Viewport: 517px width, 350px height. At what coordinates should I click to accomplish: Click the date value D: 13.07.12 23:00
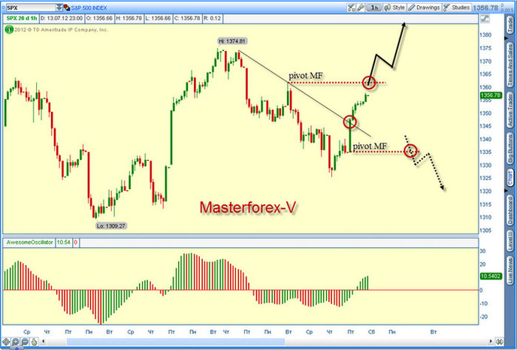pos(62,19)
